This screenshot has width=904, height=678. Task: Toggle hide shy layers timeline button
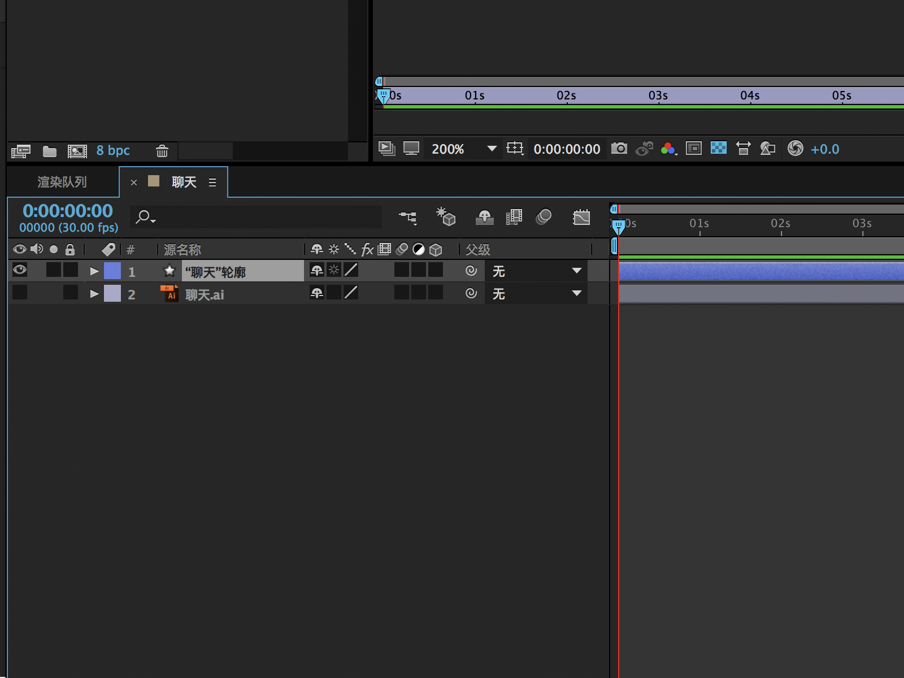(485, 217)
